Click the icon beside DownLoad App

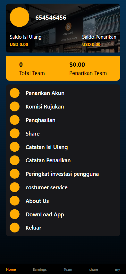tap(15, 214)
